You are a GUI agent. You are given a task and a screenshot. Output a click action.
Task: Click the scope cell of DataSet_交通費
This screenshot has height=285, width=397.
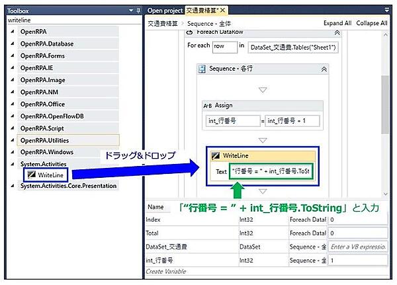(308, 247)
